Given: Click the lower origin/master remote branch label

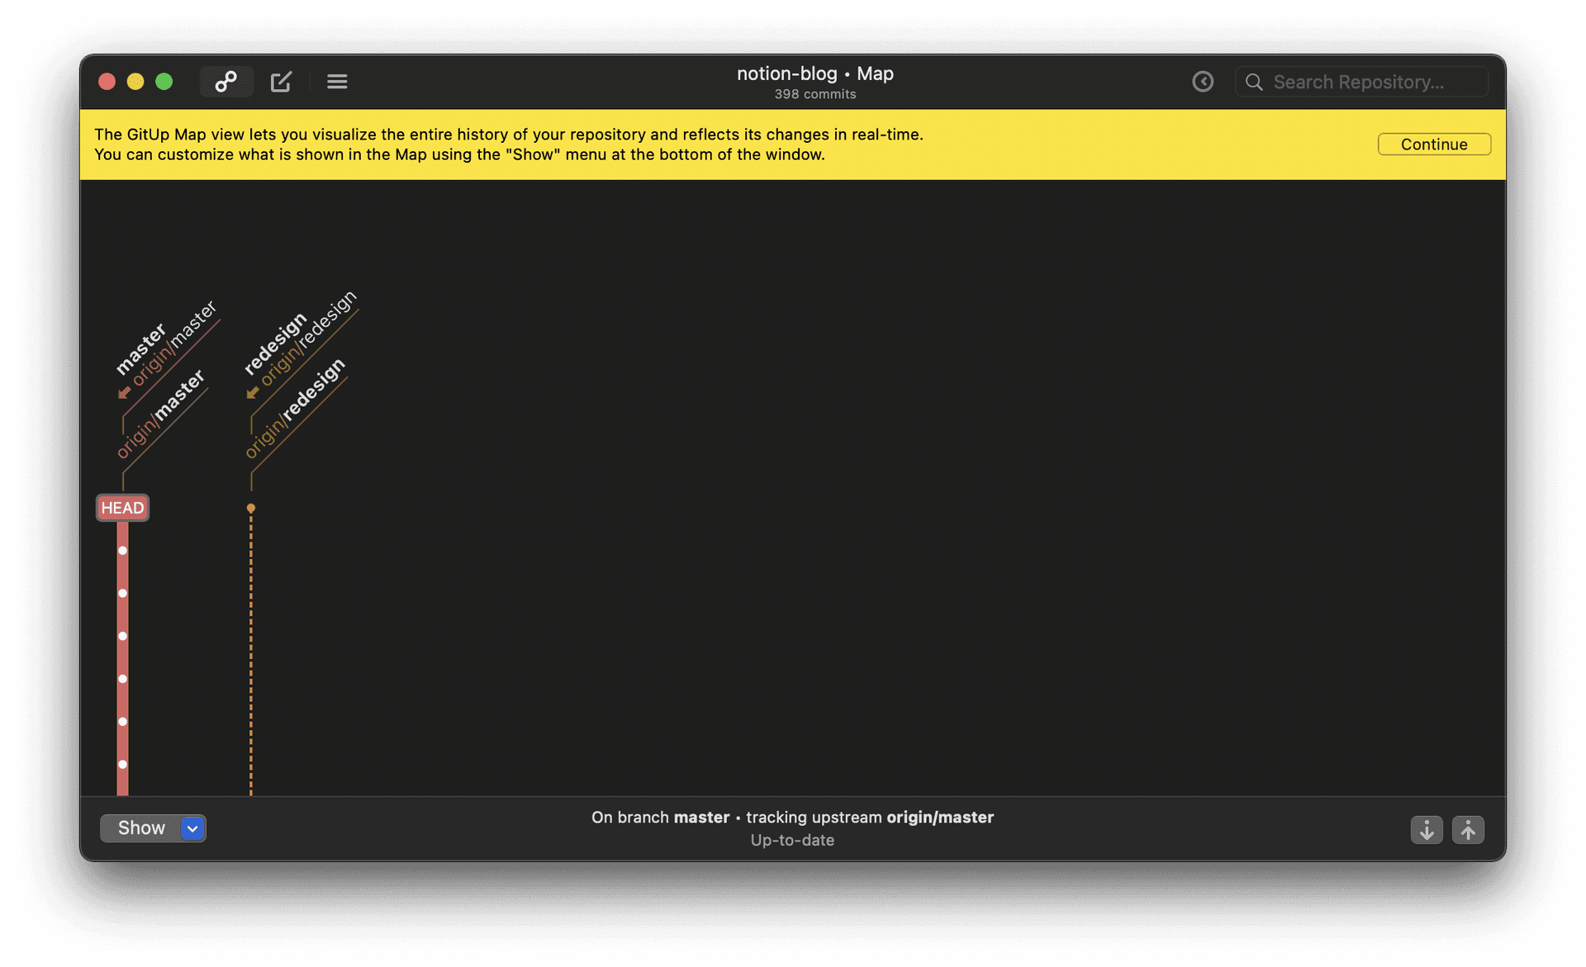Looking at the screenshot, I should click(161, 414).
